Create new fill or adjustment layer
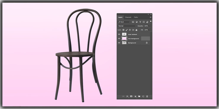This screenshot has height=109, width=219. coord(135,96)
